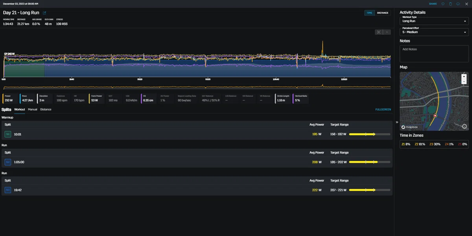Viewport: 472px width, 236px height.
Task: Enable the HR metric on the chart
Action: click(x=79, y=98)
